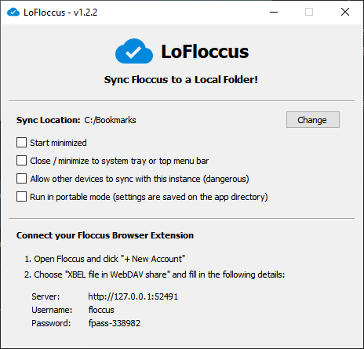Click the LoFloccus cloud icon in title bar
This screenshot has height=349, width=364.
click(13, 12)
